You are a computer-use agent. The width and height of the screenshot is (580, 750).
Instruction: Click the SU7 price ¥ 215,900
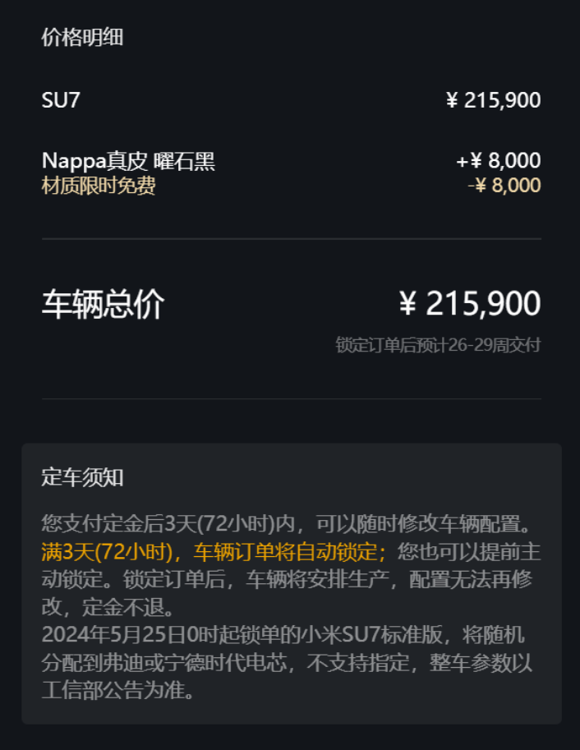pyautogui.click(x=494, y=100)
